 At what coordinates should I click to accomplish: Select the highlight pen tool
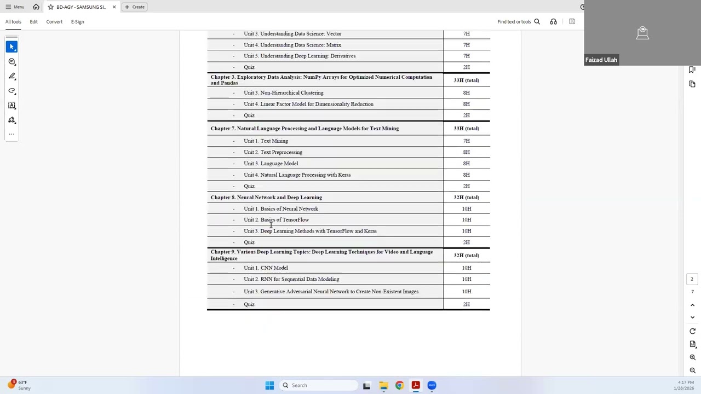pyautogui.click(x=12, y=76)
